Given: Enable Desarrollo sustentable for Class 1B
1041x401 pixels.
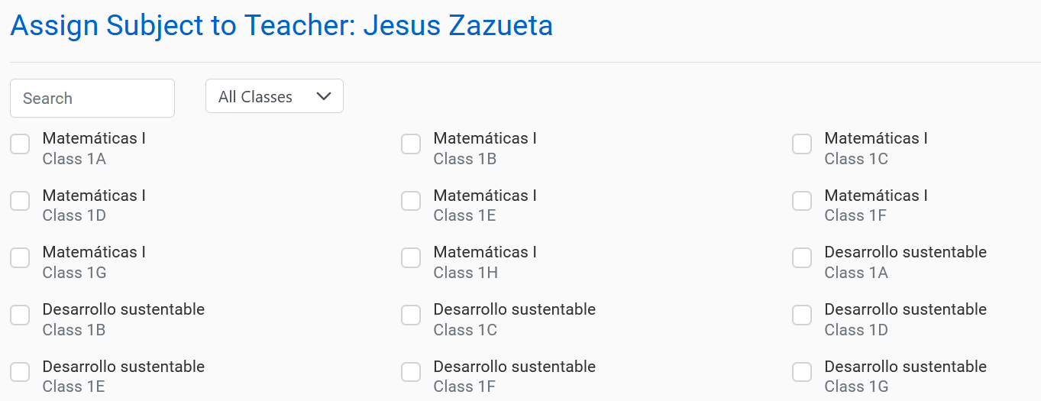Looking at the screenshot, I should (20, 315).
